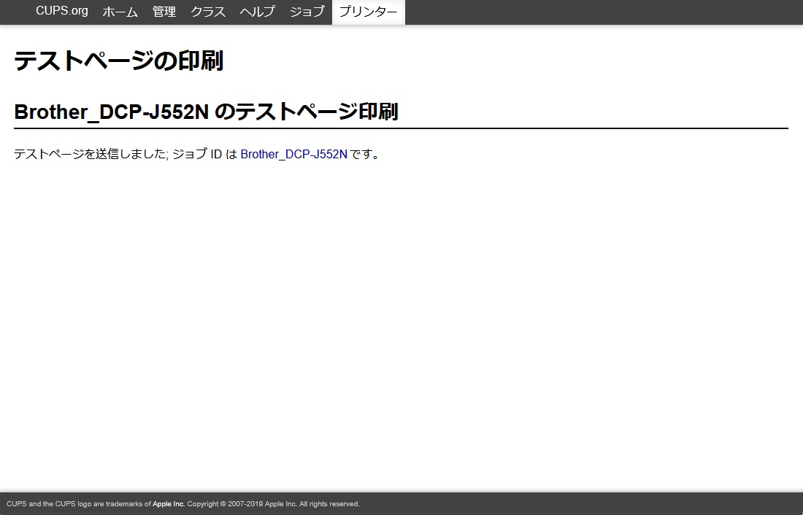Open the CUPS.org link in navigation bar
The image size is (803, 515).
click(62, 11)
